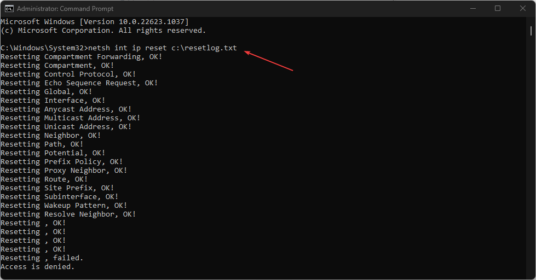Maximize the Command Prompt window
The width and height of the screenshot is (536, 280).
coord(497,8)
